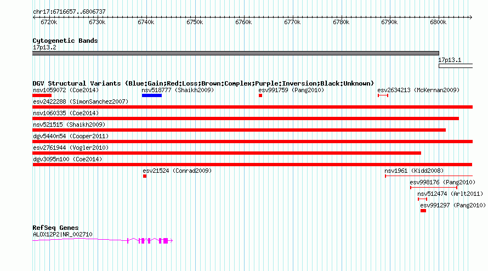This screenshot has width=488, height=271.
Task: Select the esv2634213 red interval glyph
Action: pyautogui.click(x=383, y=95)
